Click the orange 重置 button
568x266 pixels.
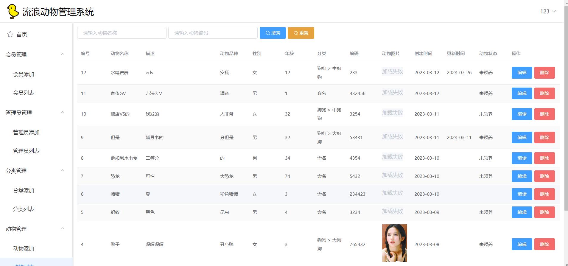tap(301, 33)
